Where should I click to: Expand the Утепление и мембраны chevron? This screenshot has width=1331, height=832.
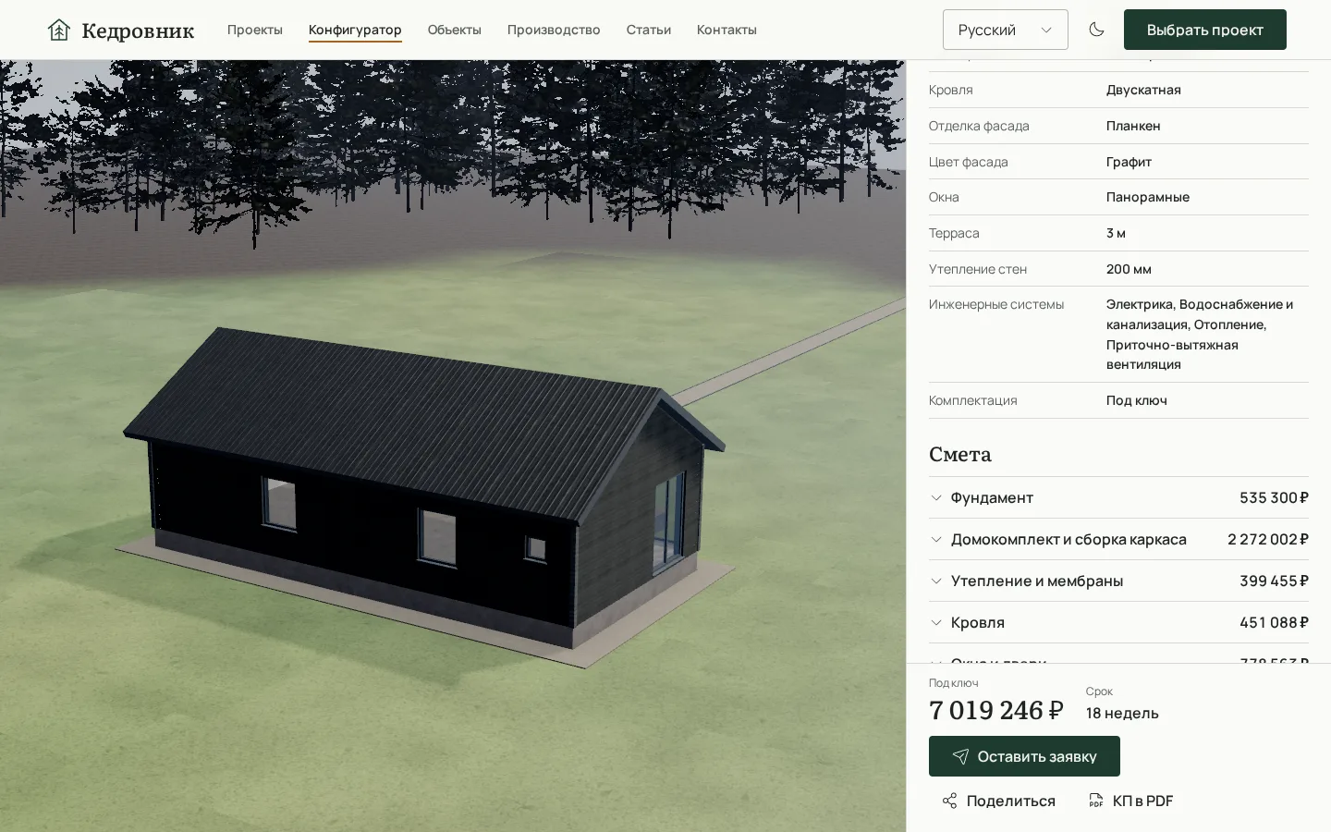coord(936,581)
